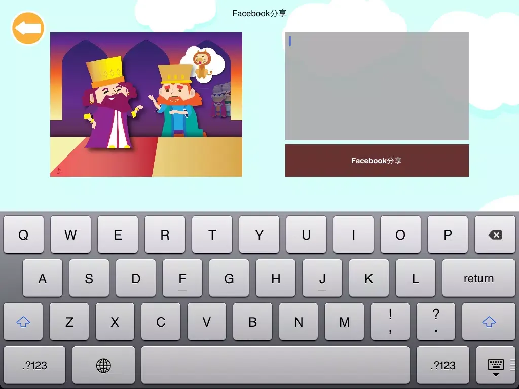The width and height of the screenshot is (519, 389).
Task: Tap the hide keyboard key
Action: coord(496,365)
